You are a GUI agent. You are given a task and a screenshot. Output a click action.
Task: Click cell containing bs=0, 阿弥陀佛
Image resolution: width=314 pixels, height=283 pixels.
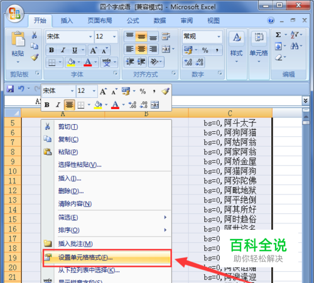230,181
